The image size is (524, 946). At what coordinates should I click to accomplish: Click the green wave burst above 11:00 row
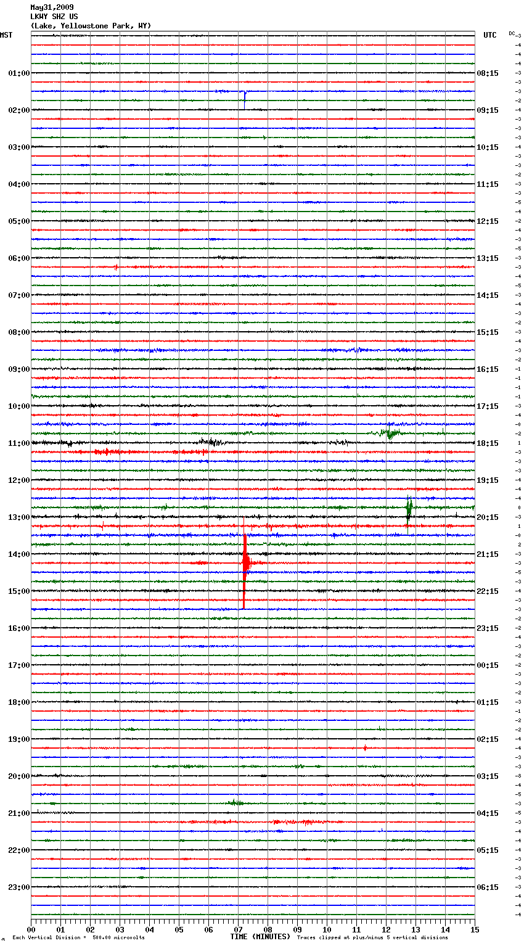tap(390, 433)
